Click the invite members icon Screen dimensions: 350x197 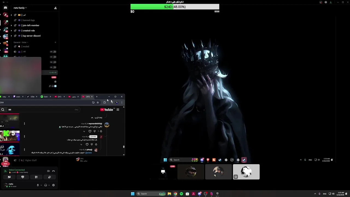click(x=56, y=8)
